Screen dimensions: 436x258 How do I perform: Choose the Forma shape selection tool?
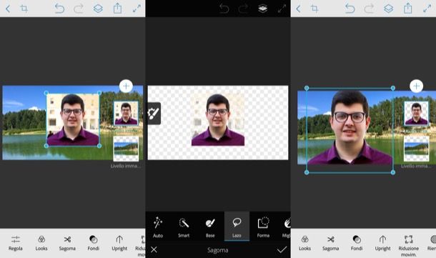click(x=263, y=227)
